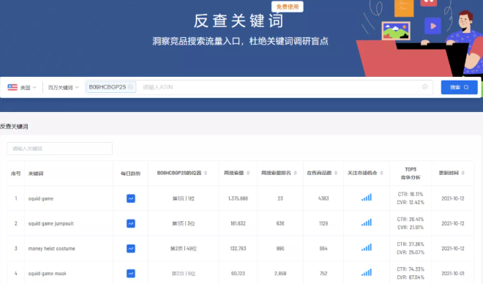The height and width of the screenshot is (284, 483).
Task: Click keyword 'squid game jumpsuit'
Action: coord(51,224)
